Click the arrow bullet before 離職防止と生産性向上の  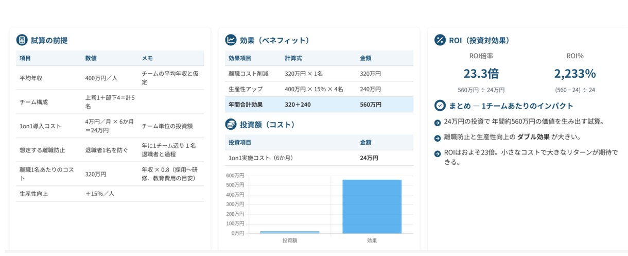(x=438, y=138)
